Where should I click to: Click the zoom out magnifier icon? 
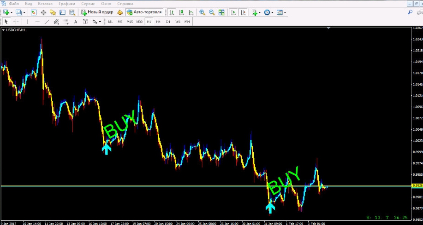tap(212, 12)
